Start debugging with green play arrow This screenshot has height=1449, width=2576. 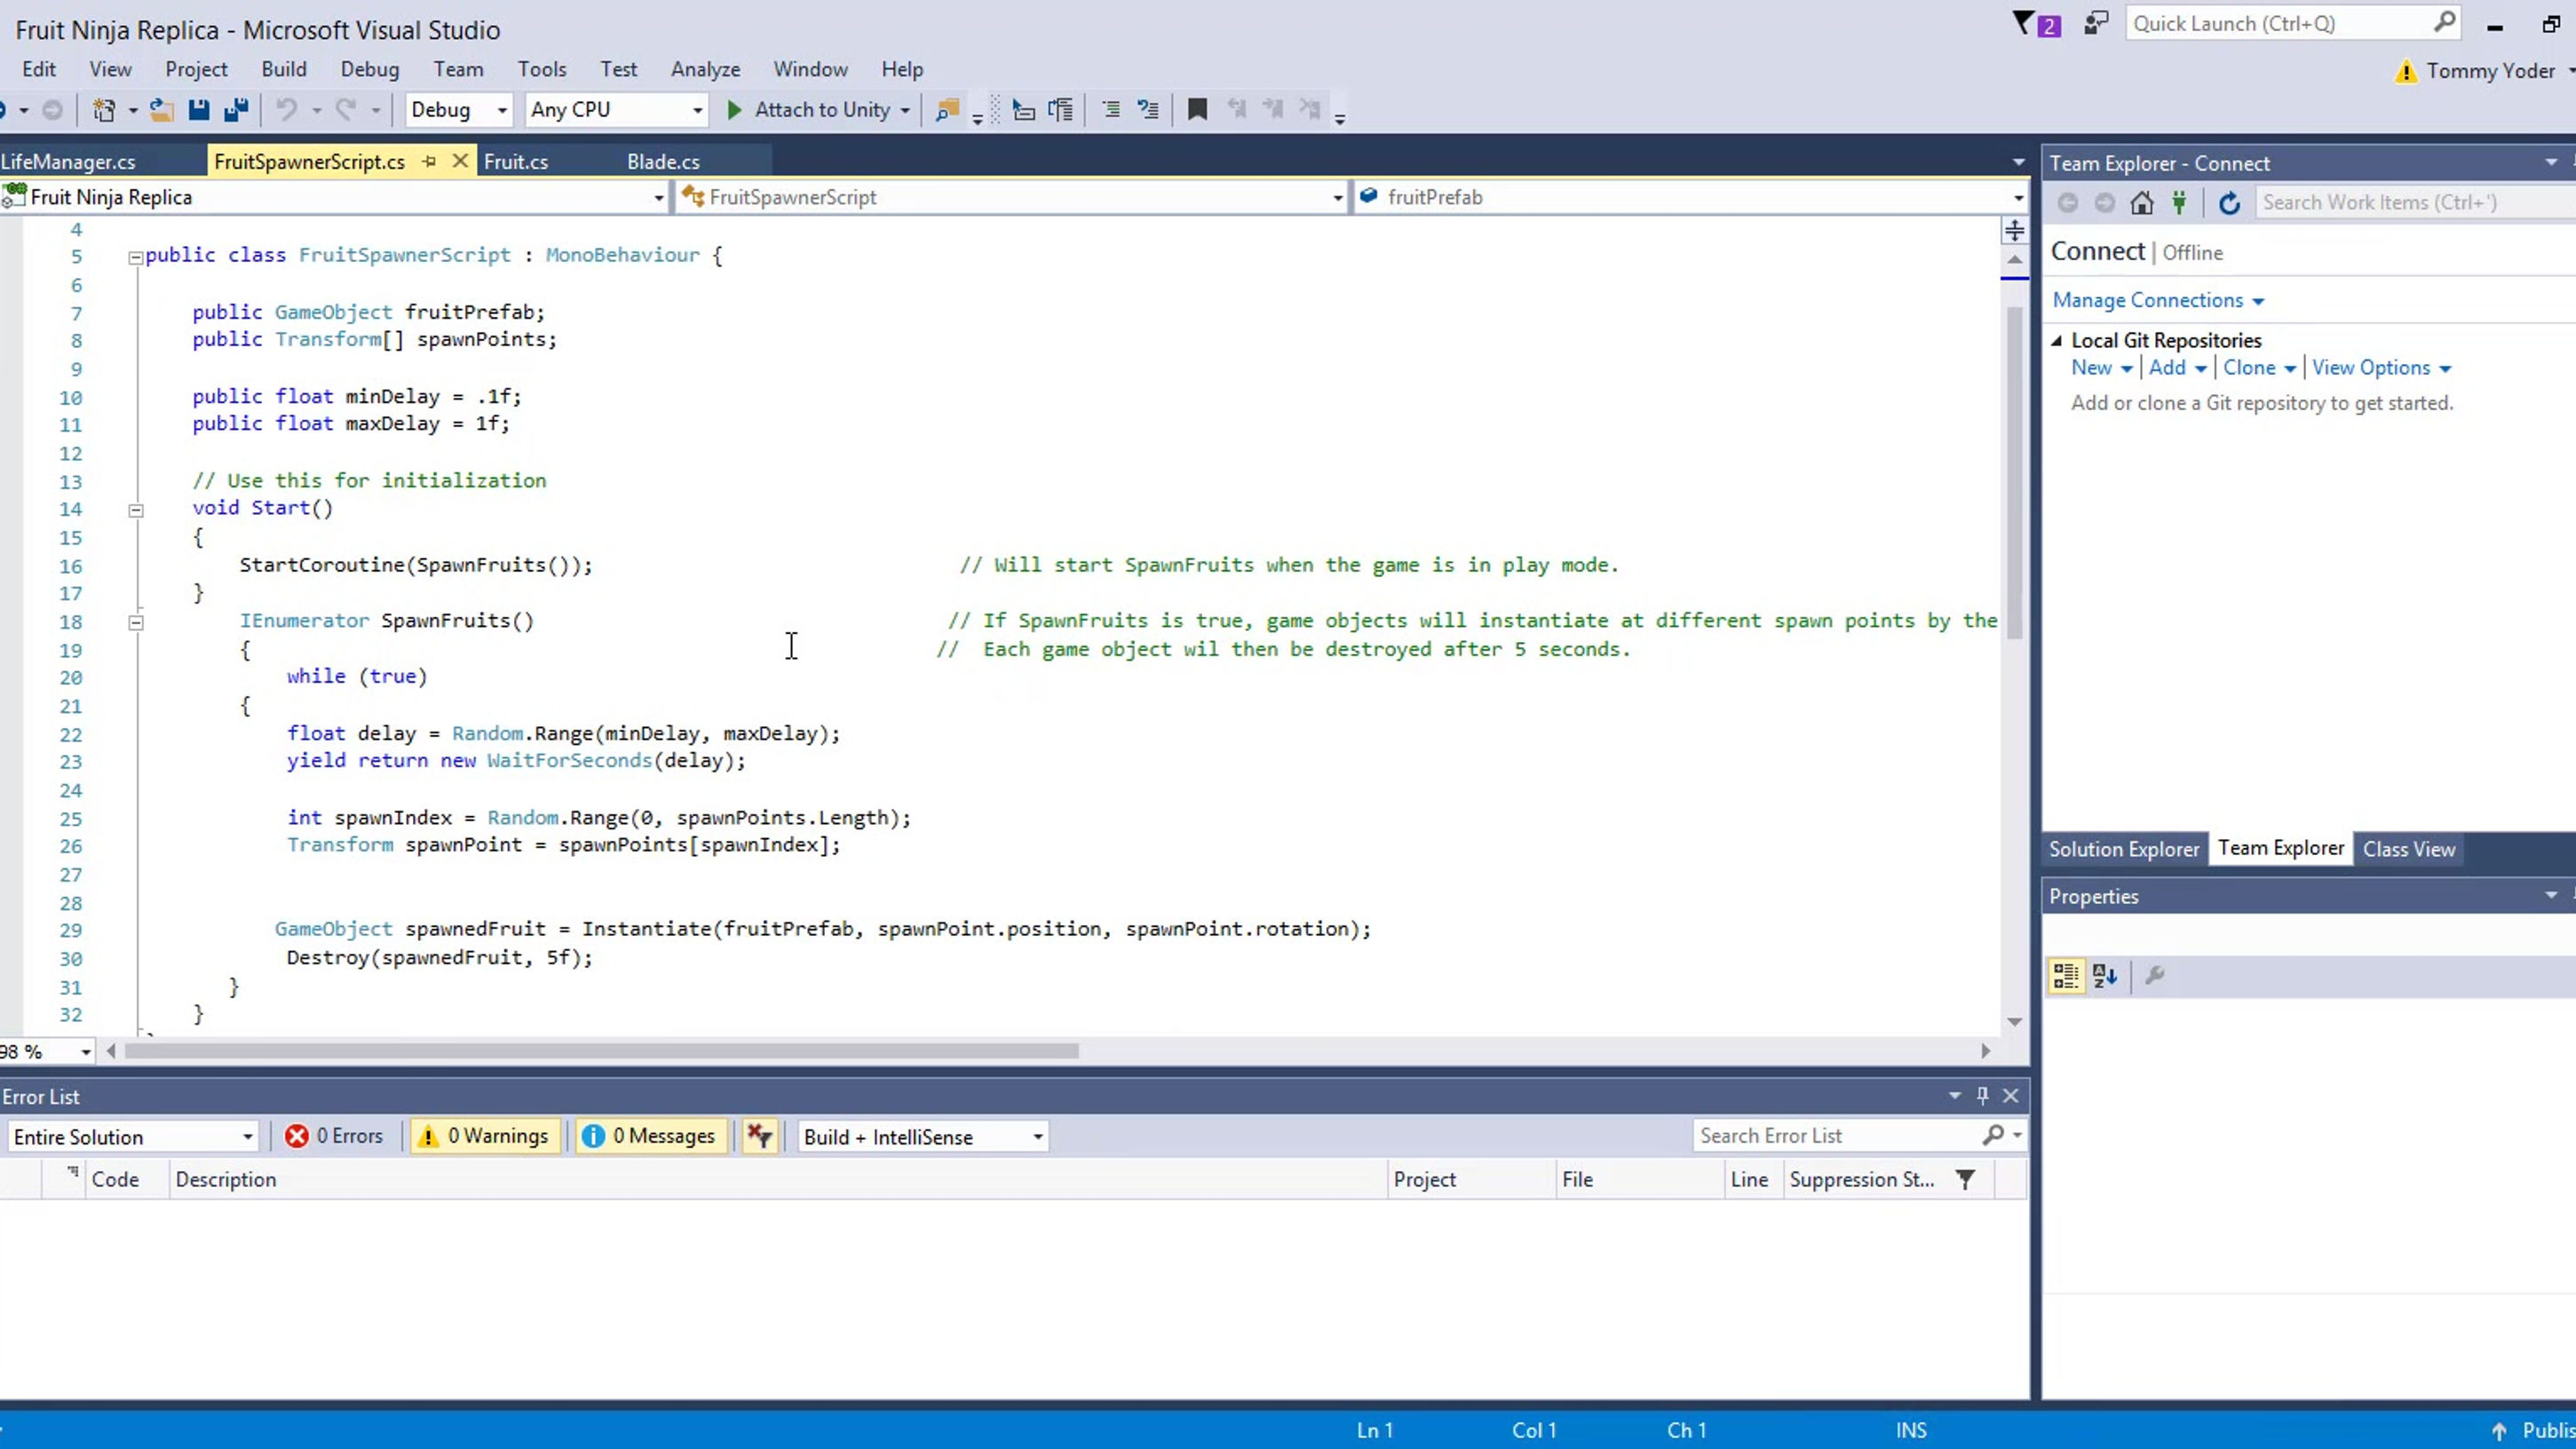coord(734,110)
